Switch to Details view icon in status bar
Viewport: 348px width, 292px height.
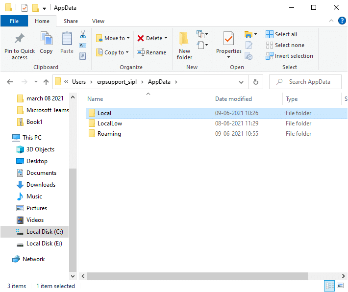(329, 286)
